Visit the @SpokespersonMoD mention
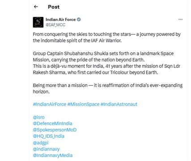191x161 pixels. 55,130
